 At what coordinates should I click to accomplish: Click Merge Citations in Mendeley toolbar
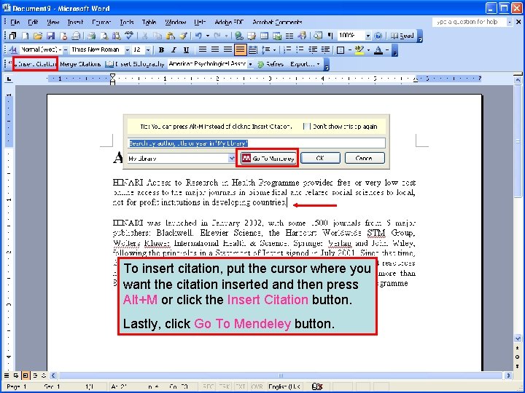(80, 64)
